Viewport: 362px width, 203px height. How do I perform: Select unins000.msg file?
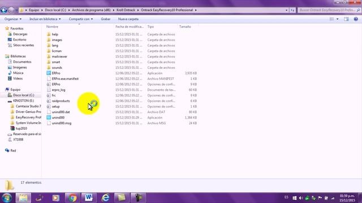[x=62, y=123]
